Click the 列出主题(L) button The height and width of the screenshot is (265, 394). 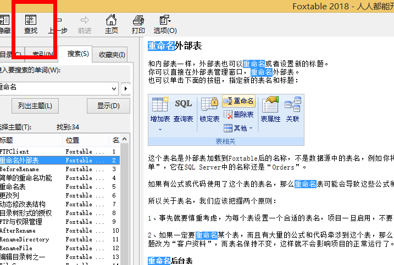[x=35, y=106]
